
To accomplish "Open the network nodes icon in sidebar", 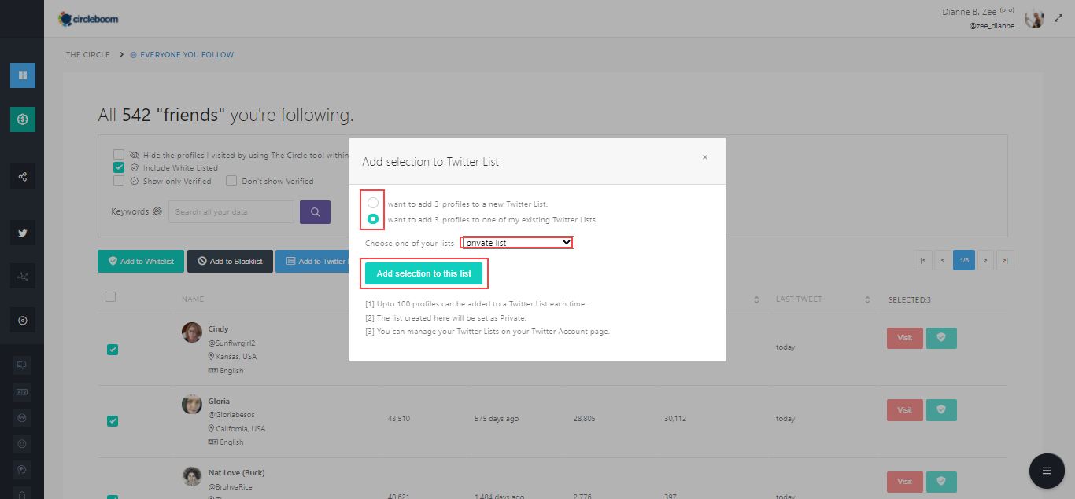I will coord(22,276).
